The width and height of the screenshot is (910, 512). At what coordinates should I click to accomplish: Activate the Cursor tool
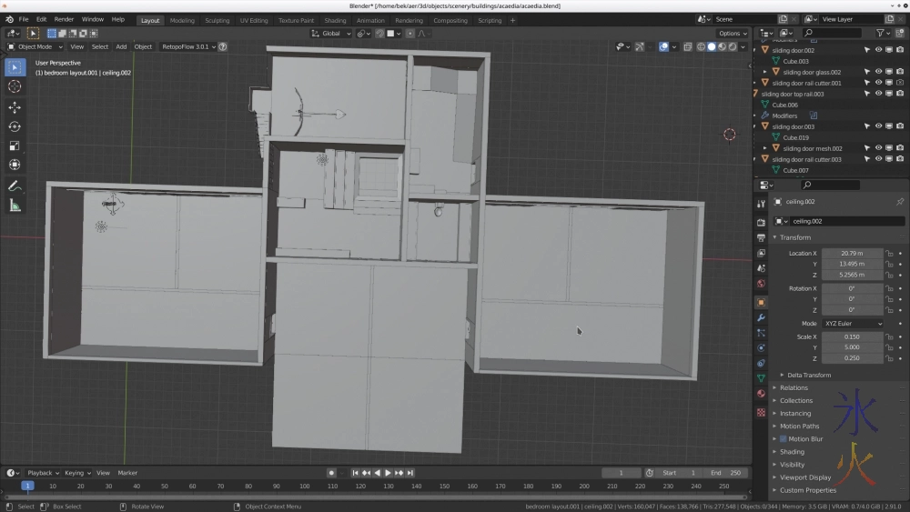pyautogui.click(x=15, y=86)
